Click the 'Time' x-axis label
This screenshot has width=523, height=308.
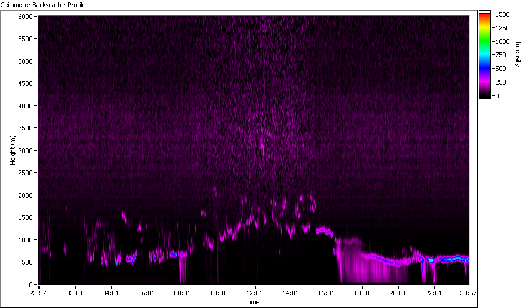point(253,302)
